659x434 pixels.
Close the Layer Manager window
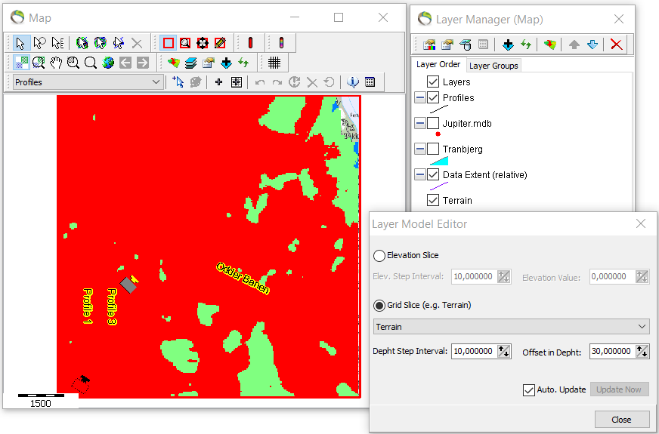[619, 19]
